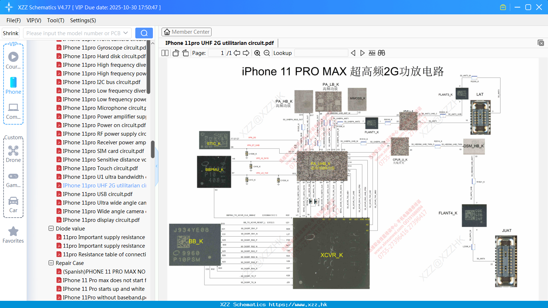
Task: Open the Drone category
Action: click(13, 154)
